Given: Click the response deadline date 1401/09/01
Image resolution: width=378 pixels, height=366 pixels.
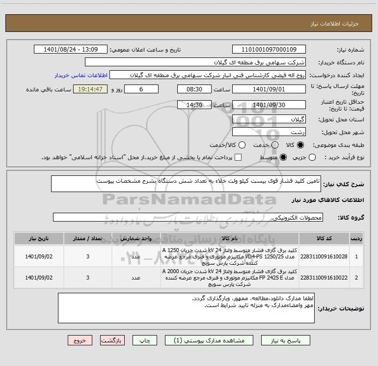Looking at the screenshot, I should [269, 89].
